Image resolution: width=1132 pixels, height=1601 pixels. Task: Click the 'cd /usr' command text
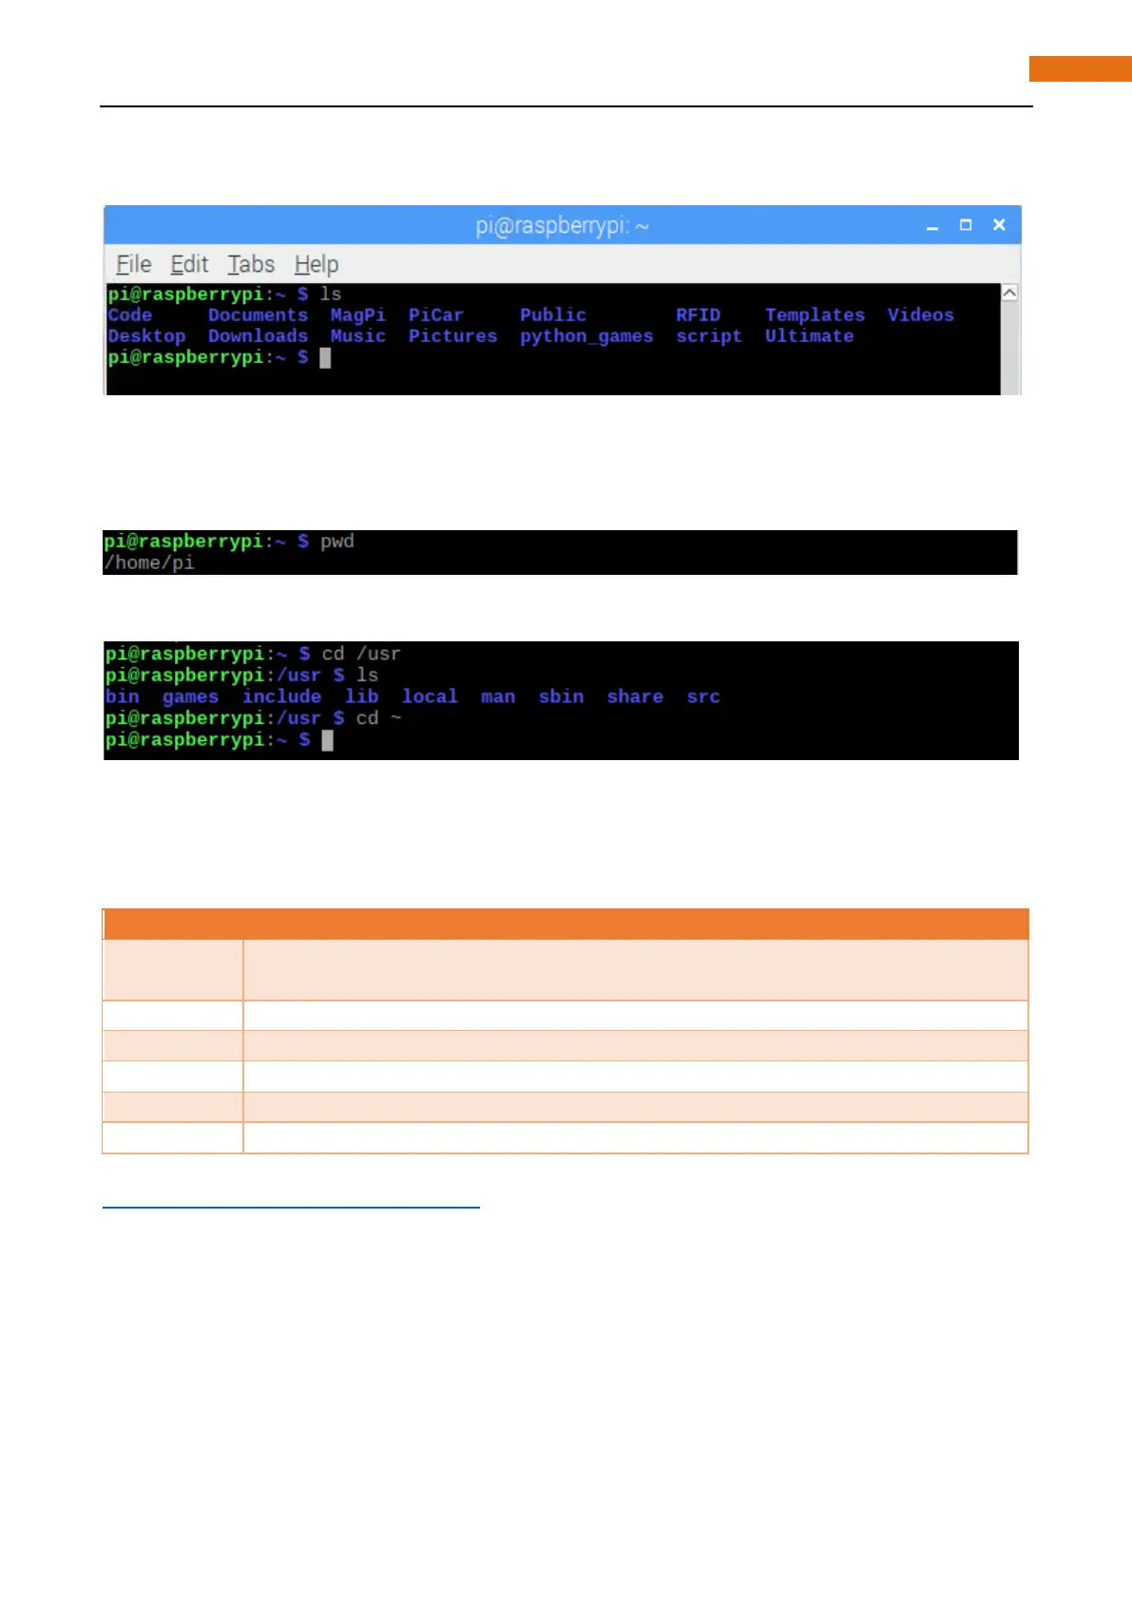[361, 654]
